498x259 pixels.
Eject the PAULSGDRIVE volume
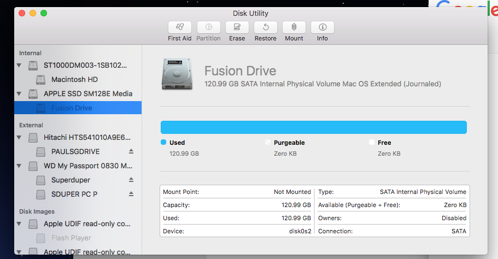point(131,151)
